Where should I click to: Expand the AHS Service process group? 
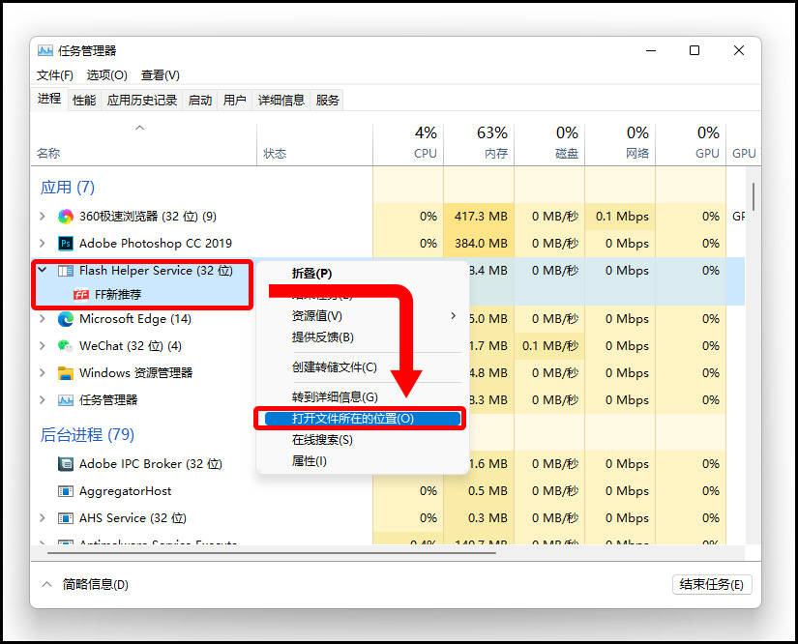point(43,518)
